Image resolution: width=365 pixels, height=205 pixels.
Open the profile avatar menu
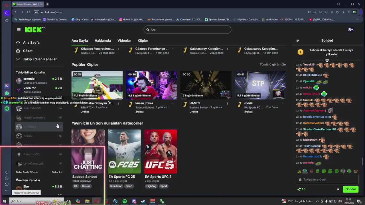coord(351,30)
